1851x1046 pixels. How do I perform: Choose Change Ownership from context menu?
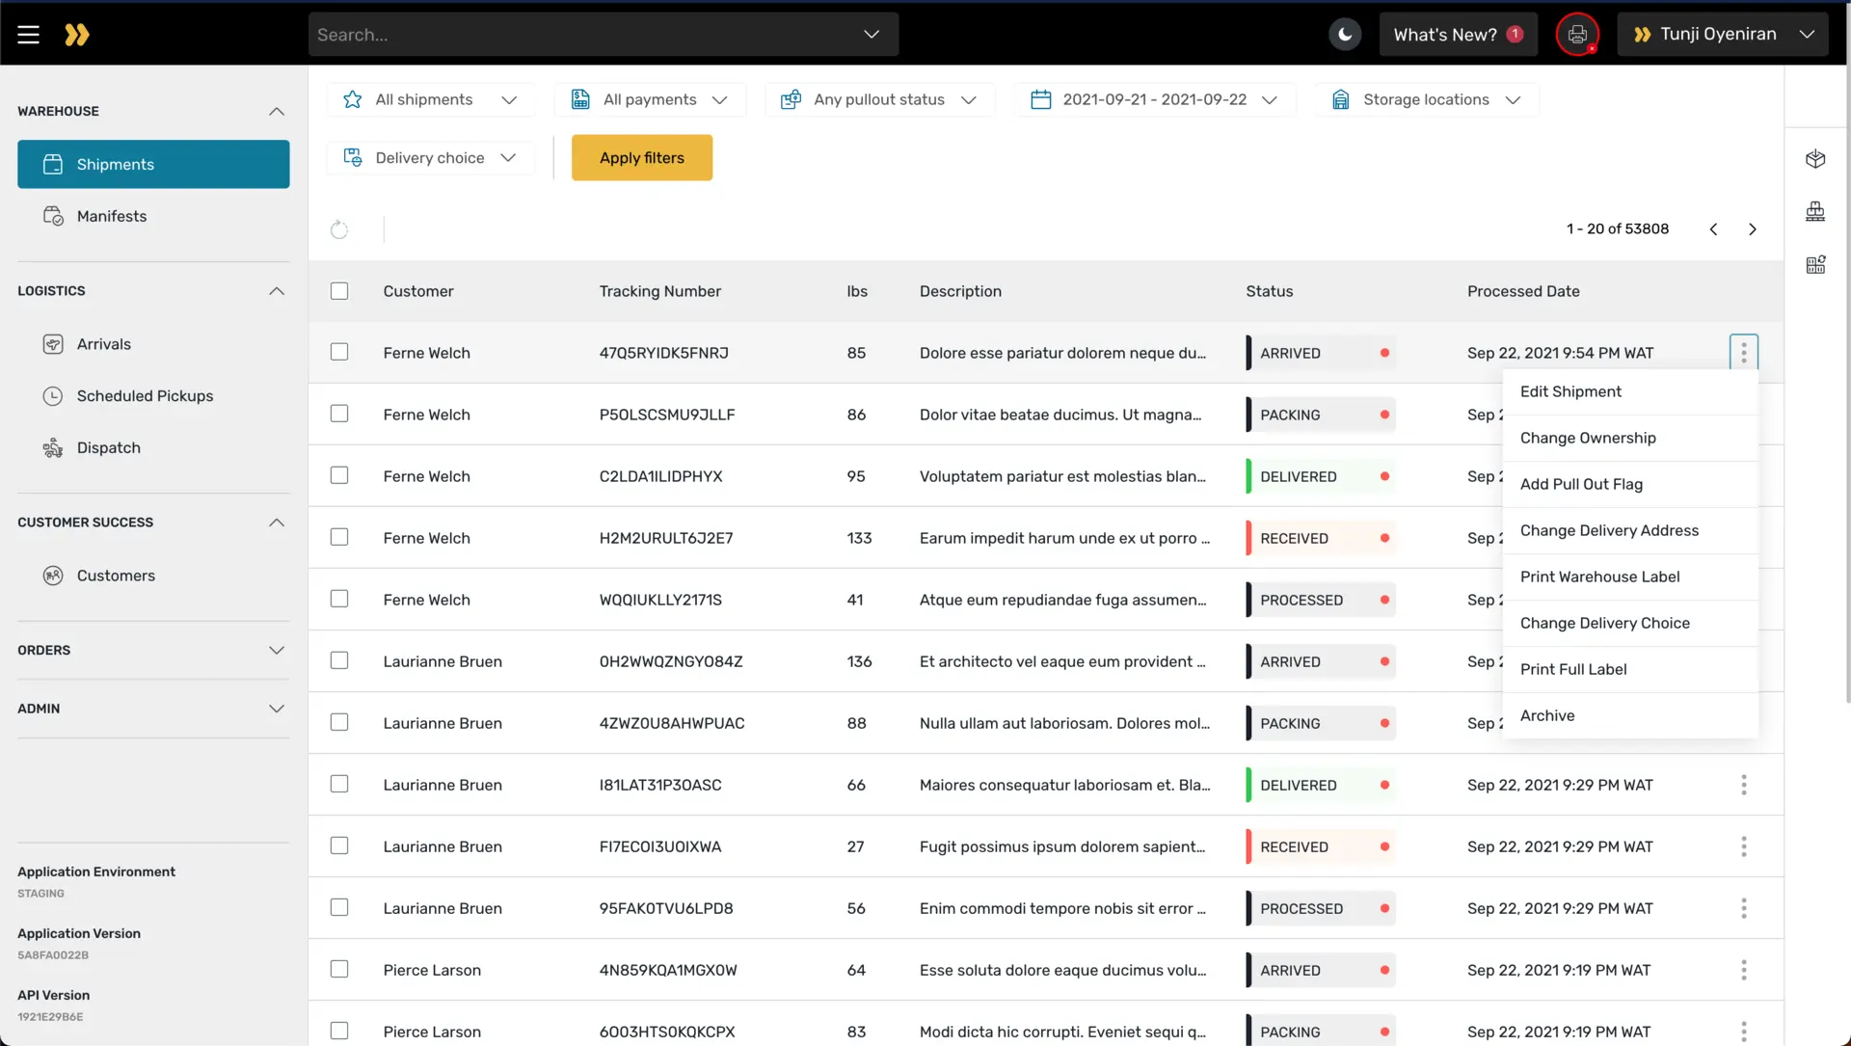point(1630,438)
